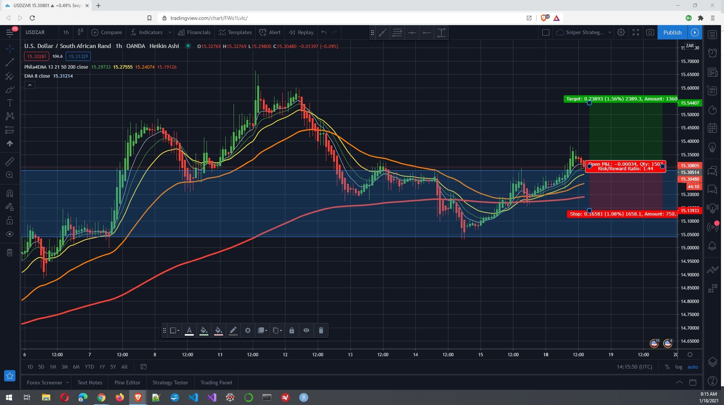
Task: Change the target fill color swatch
Action: pyautogui.click(x=204, y=331)
